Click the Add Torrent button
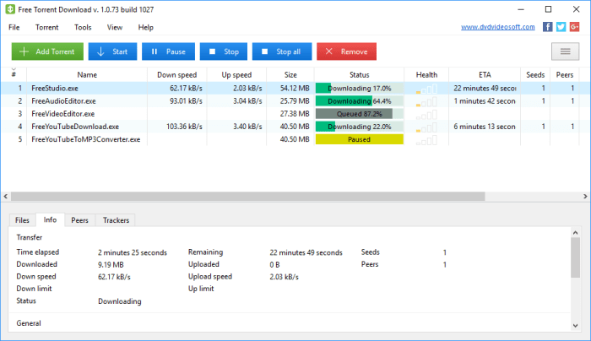 point(47,51)
